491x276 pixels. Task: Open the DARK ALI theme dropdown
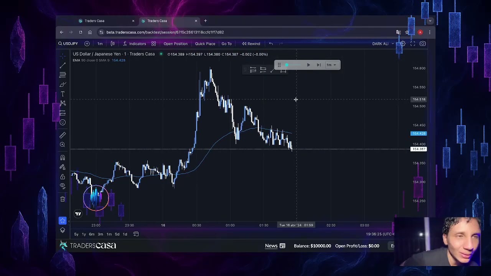tap(383, 44)
